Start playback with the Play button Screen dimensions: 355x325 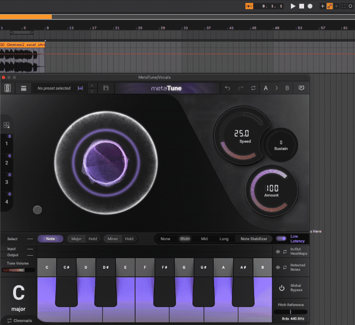coord(293,6)
